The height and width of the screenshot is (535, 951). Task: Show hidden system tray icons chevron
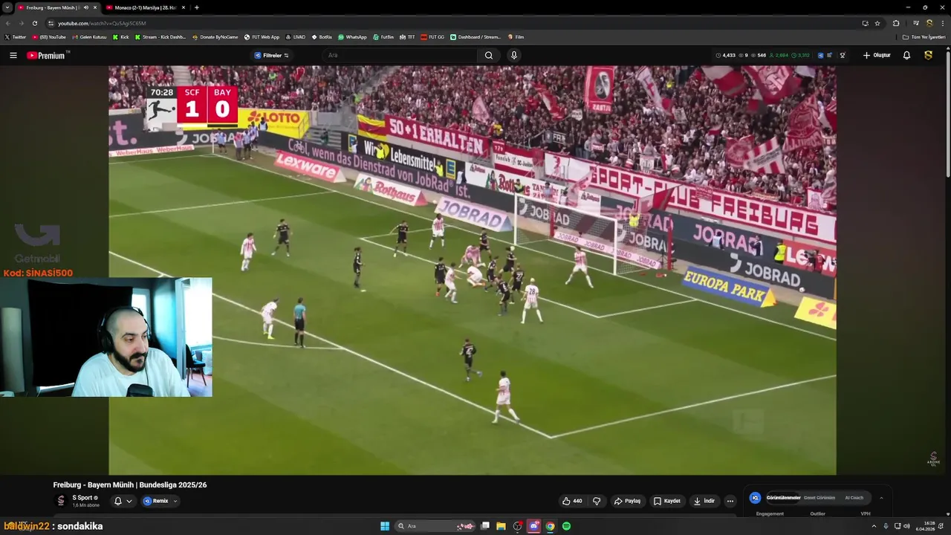875,526
